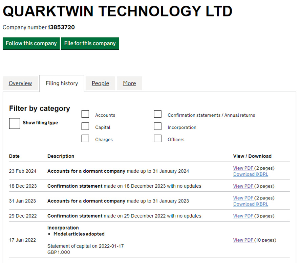This screenshot has height=263, width=301.
Task: Switch to the Overview tab
Action: [20, 83]
